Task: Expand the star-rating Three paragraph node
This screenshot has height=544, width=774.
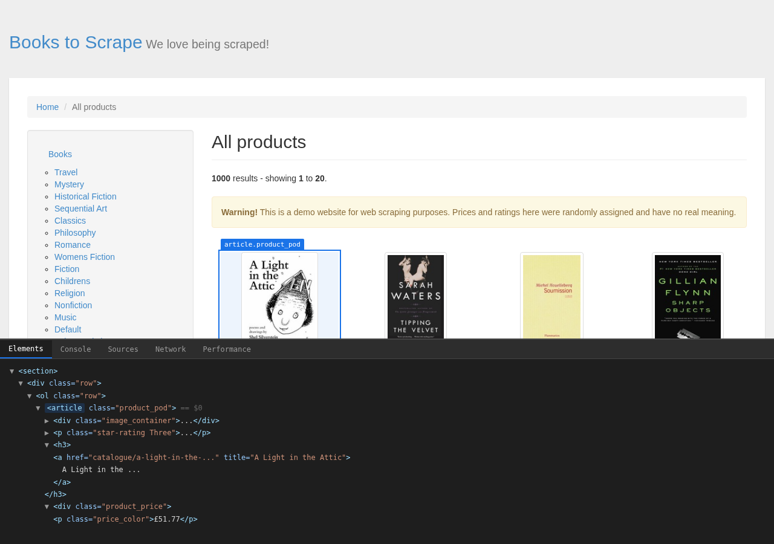Action: click(47, 433)
